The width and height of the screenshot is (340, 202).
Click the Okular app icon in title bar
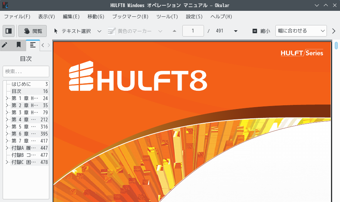(5, 5)
